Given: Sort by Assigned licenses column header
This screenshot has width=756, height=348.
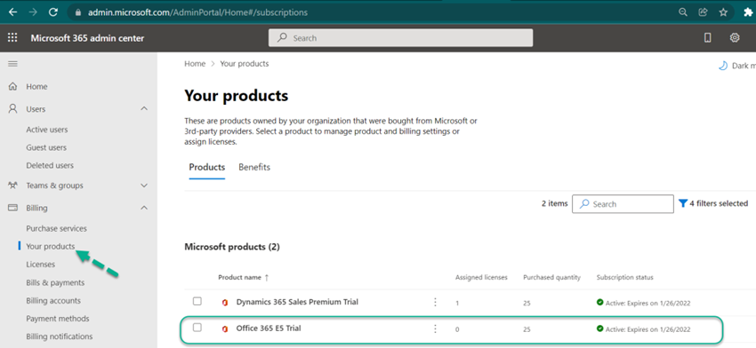Looking at the screenshot, I should point(481,278).
